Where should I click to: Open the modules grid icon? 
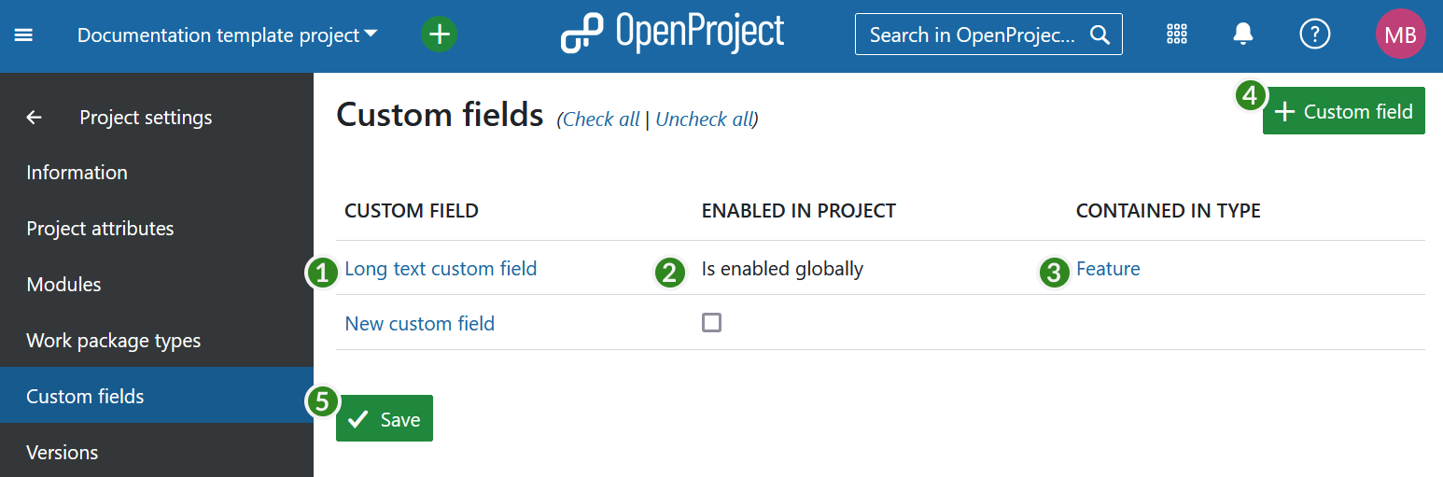[x=1177, y=35]
